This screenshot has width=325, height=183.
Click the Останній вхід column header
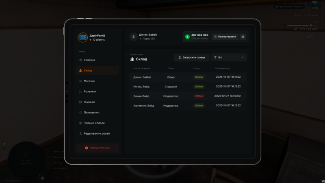tap(222, 68)
